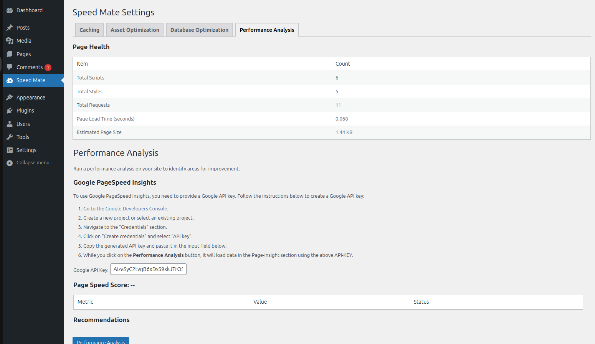Click the Tools wrench icon
This screenshot has height=344, width=595.
(10, 137)
